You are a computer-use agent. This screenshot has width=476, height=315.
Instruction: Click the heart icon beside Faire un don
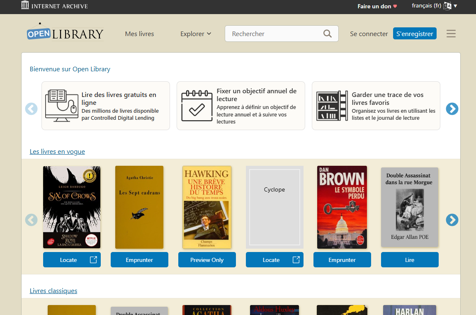(395, 6)
